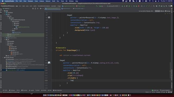Open Layout Inspector
Screen dimensions: 174x97
(165, 90)
